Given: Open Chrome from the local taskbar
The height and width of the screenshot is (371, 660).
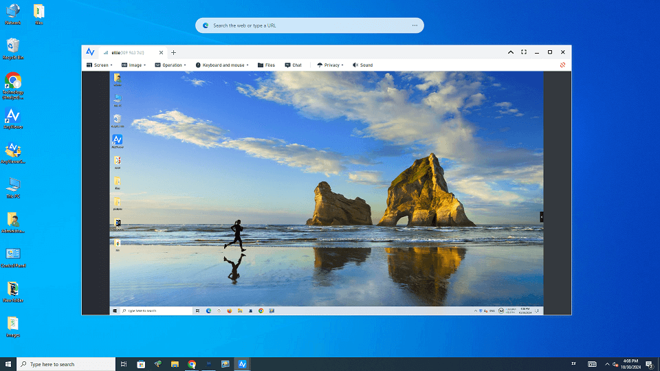Looking at the screenshot, I should (192, 364).
